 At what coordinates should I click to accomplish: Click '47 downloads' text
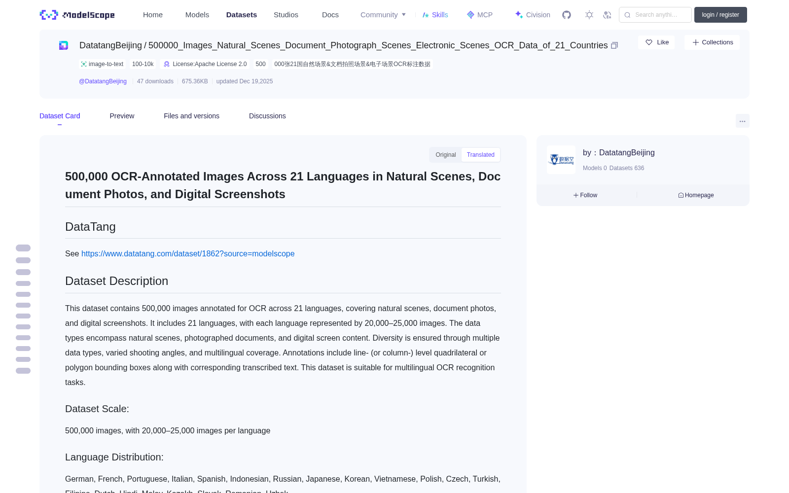coord(155,81)
